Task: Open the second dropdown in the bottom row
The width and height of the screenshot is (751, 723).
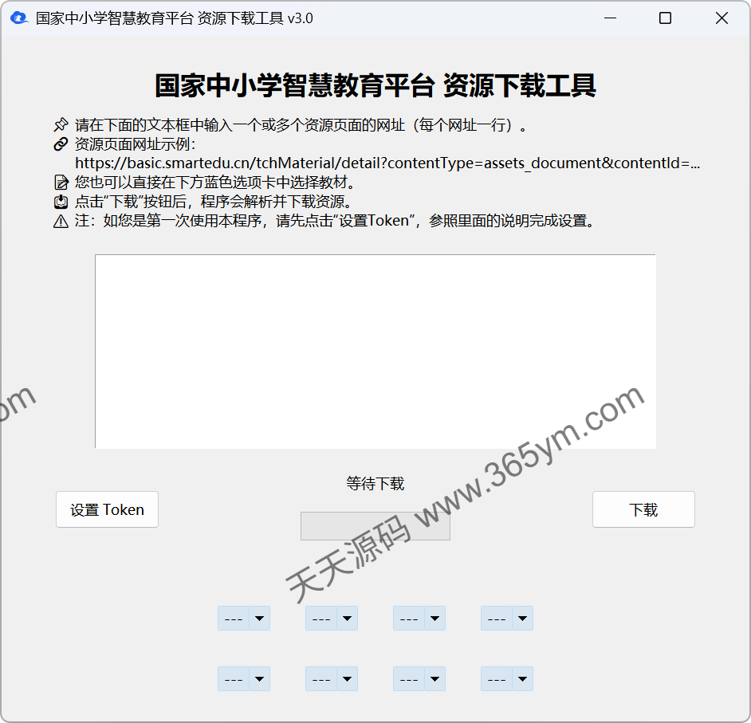Action: pos(331,678)
